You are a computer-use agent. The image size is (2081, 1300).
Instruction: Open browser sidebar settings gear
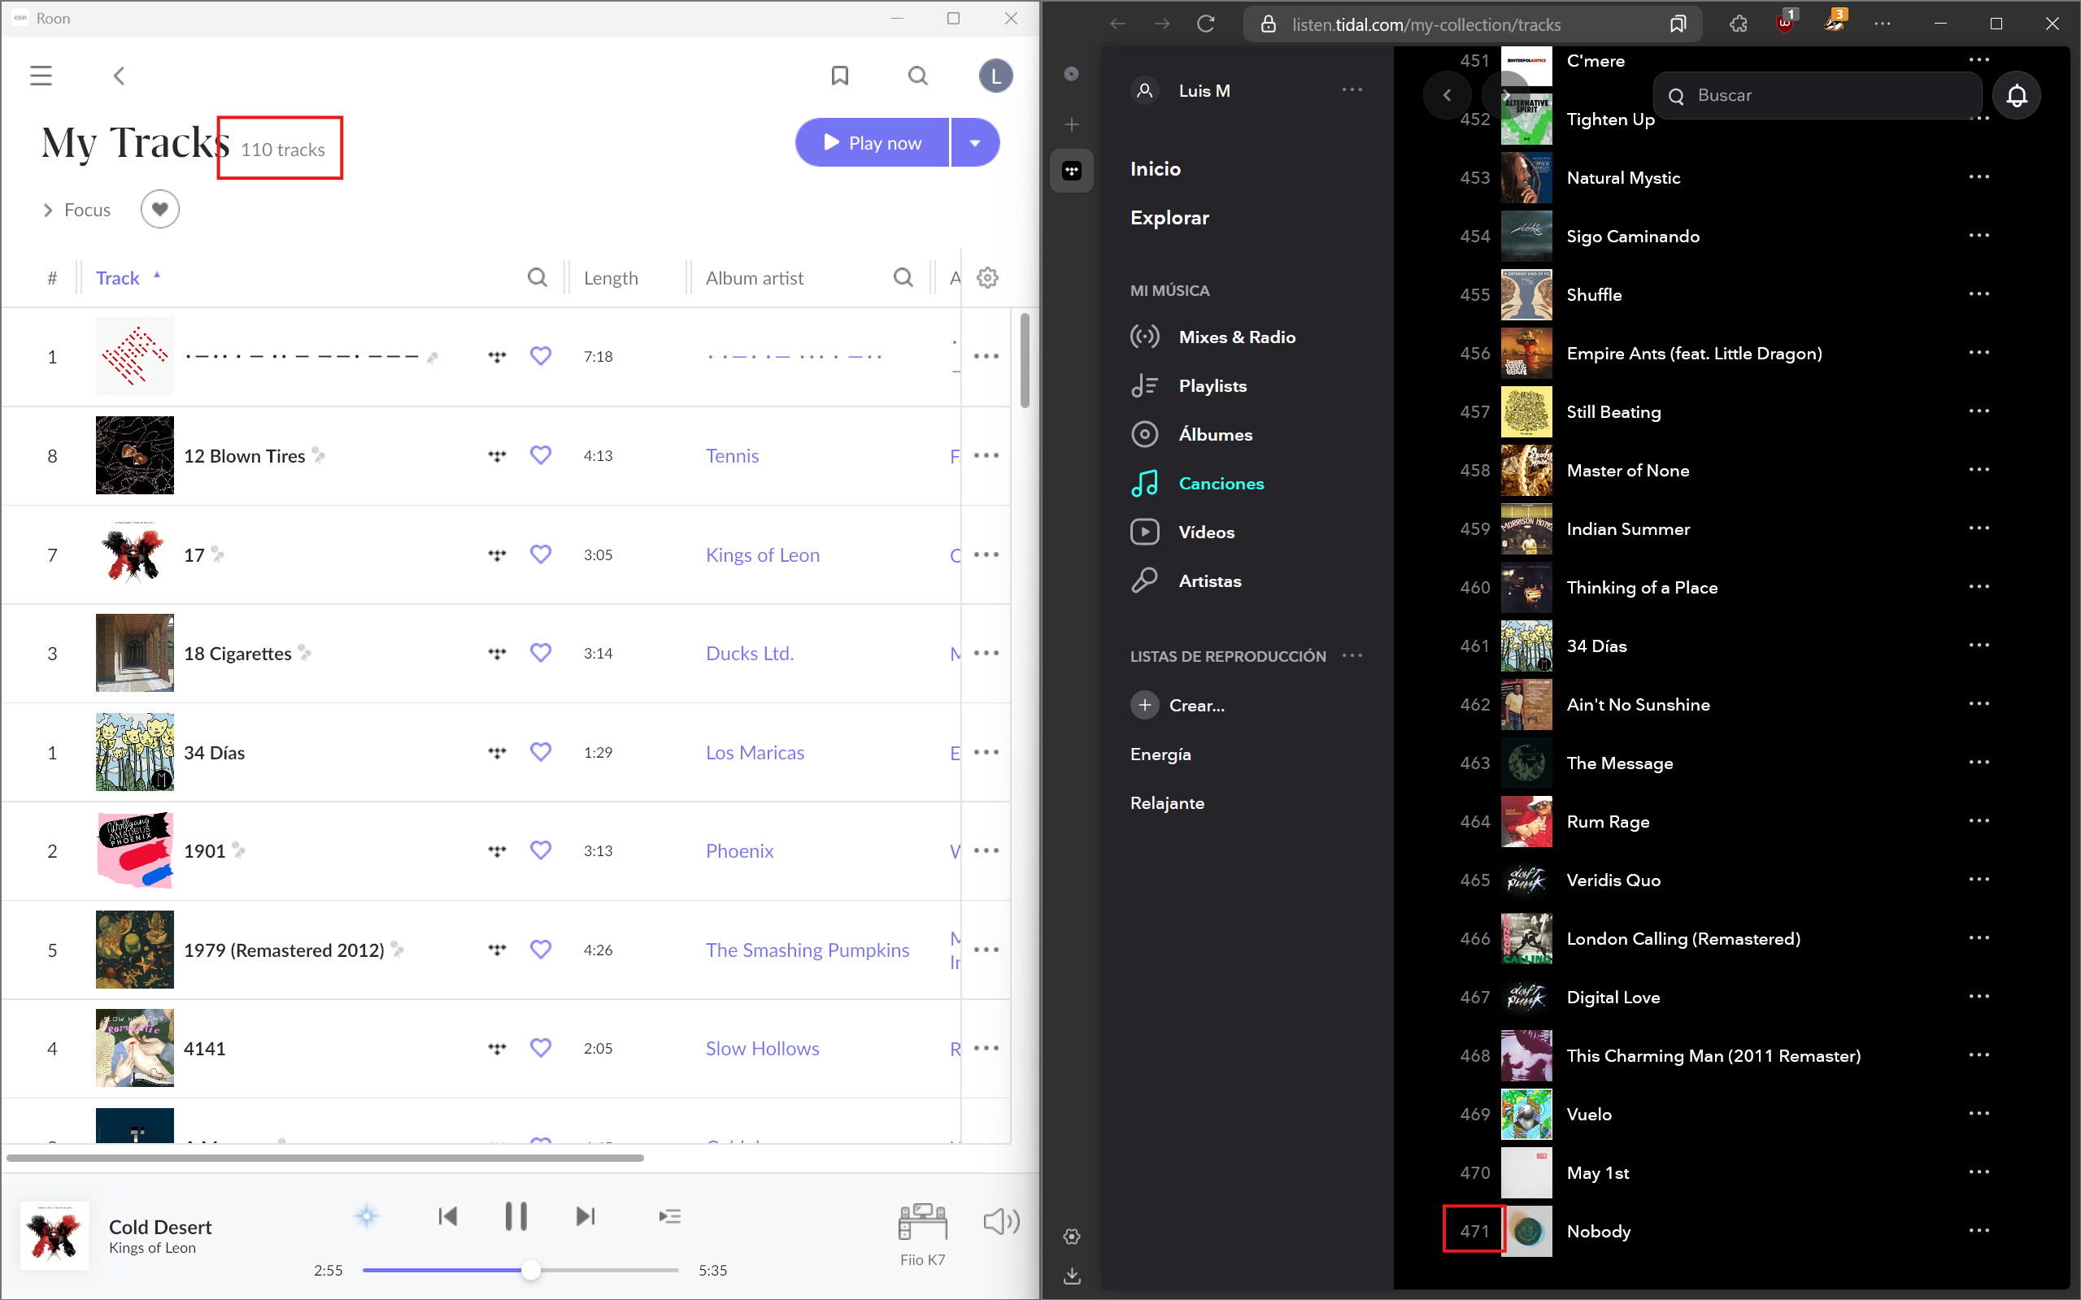(x=1072, y=1237)
